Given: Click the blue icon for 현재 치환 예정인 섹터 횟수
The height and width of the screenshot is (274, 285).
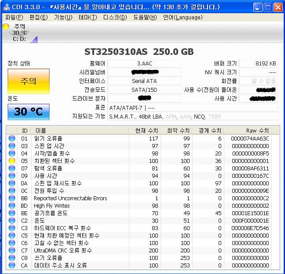Looking at the screenshot, I should tap(12, 235).
